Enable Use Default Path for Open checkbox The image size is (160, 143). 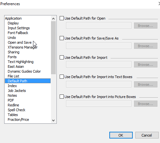pos(62,18)
